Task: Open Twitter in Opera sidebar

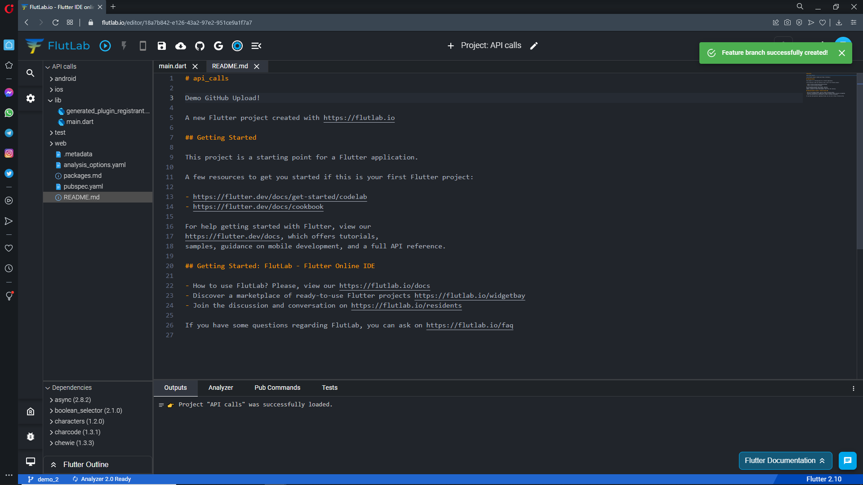Action: point(9,173)
